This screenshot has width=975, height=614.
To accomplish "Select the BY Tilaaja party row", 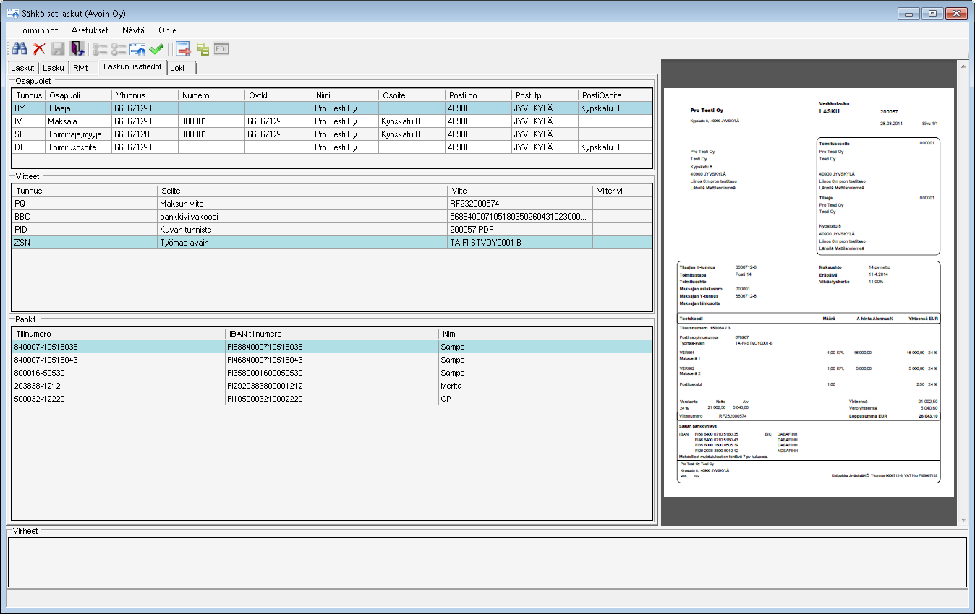I will click(331, 108).
